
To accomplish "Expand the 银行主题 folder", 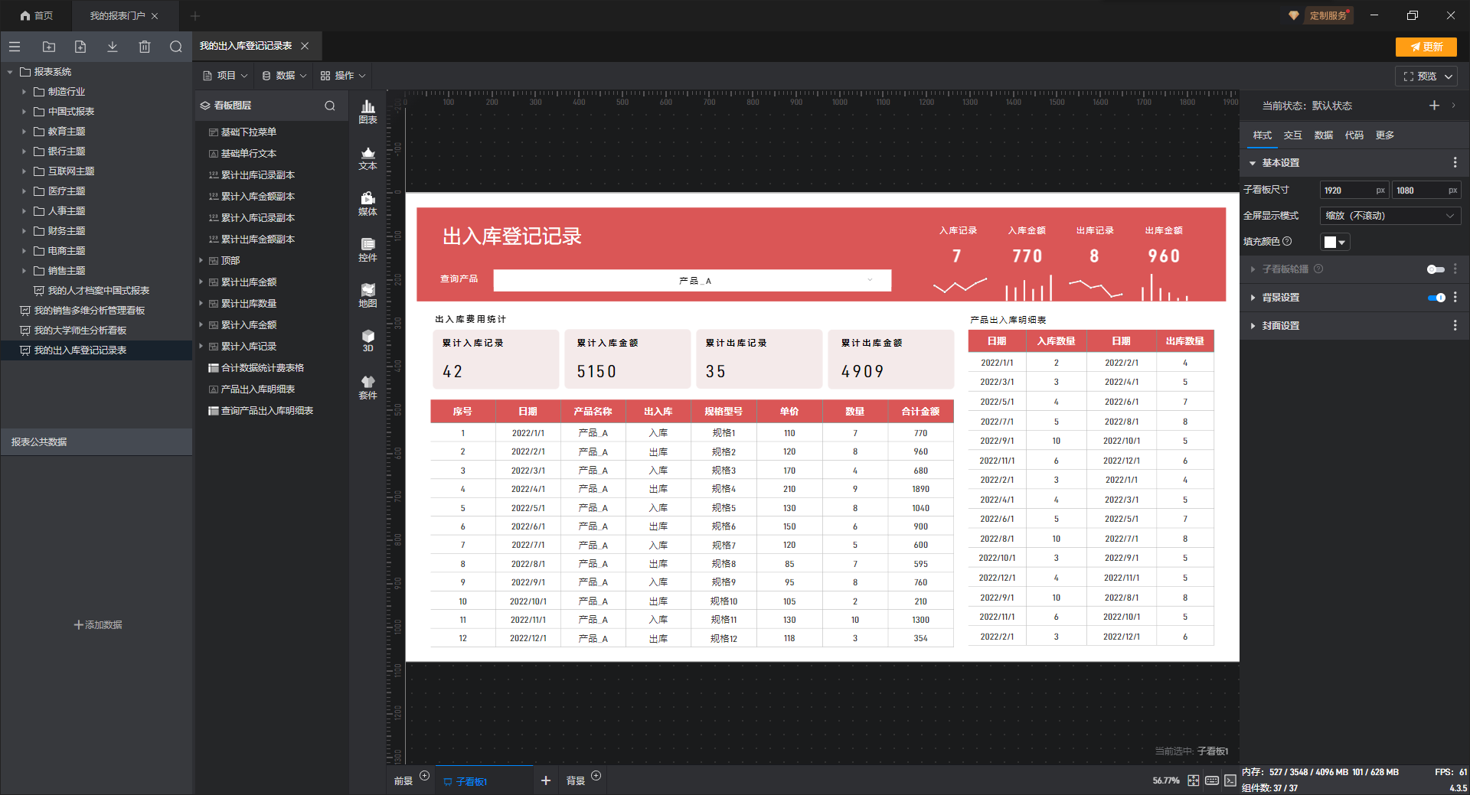I will pos(24,152).
